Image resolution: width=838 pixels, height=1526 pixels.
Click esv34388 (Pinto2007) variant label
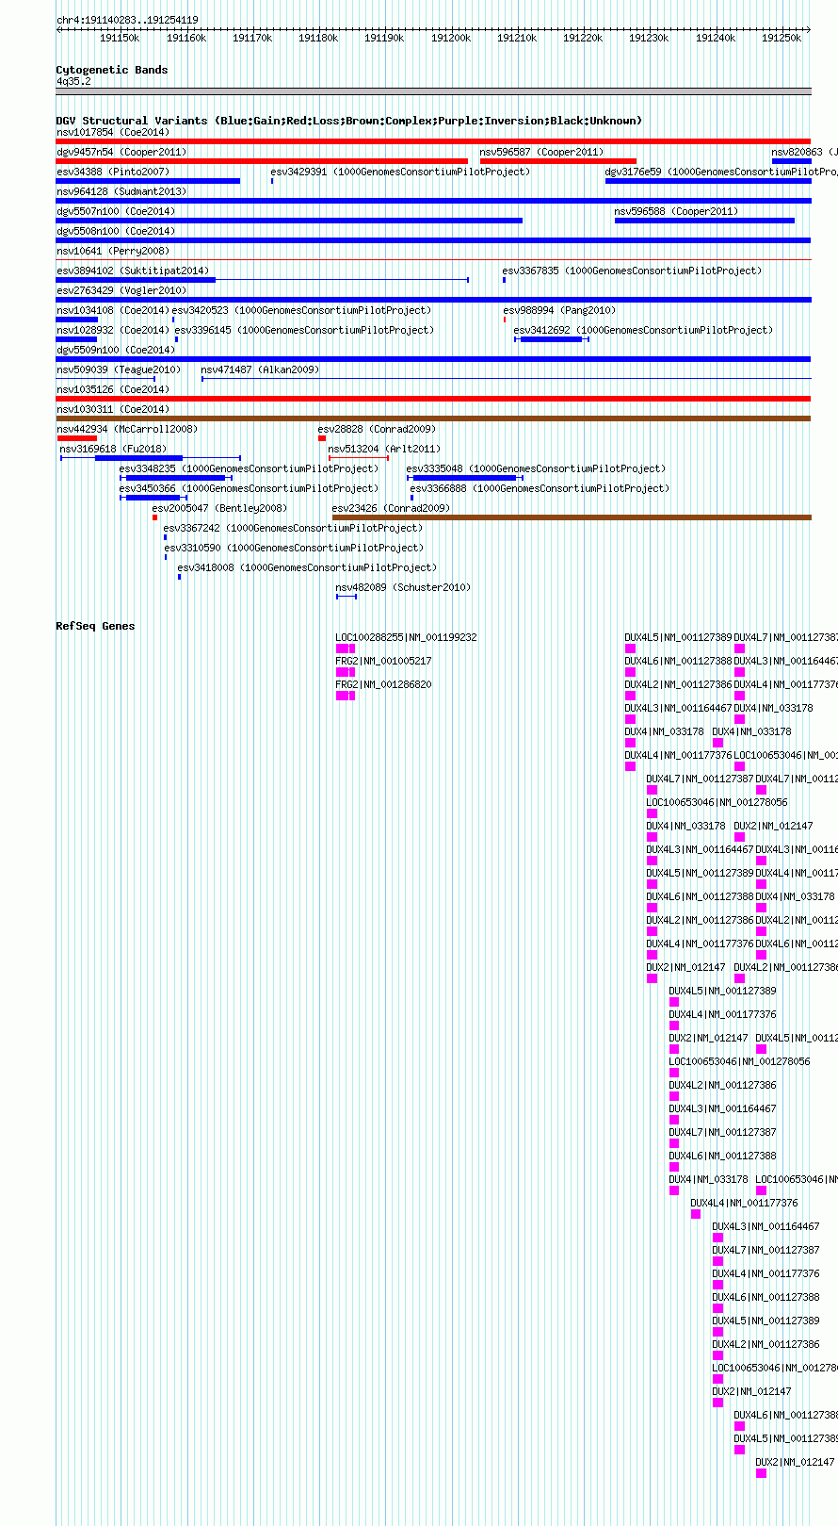[113, 172]
